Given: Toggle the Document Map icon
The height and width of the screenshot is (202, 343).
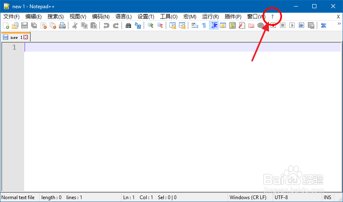Looking at the screenshot, I should coord(232,26).
